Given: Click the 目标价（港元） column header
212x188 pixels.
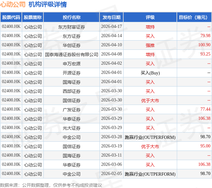Looking at the screenshot, I should point(194,17).
